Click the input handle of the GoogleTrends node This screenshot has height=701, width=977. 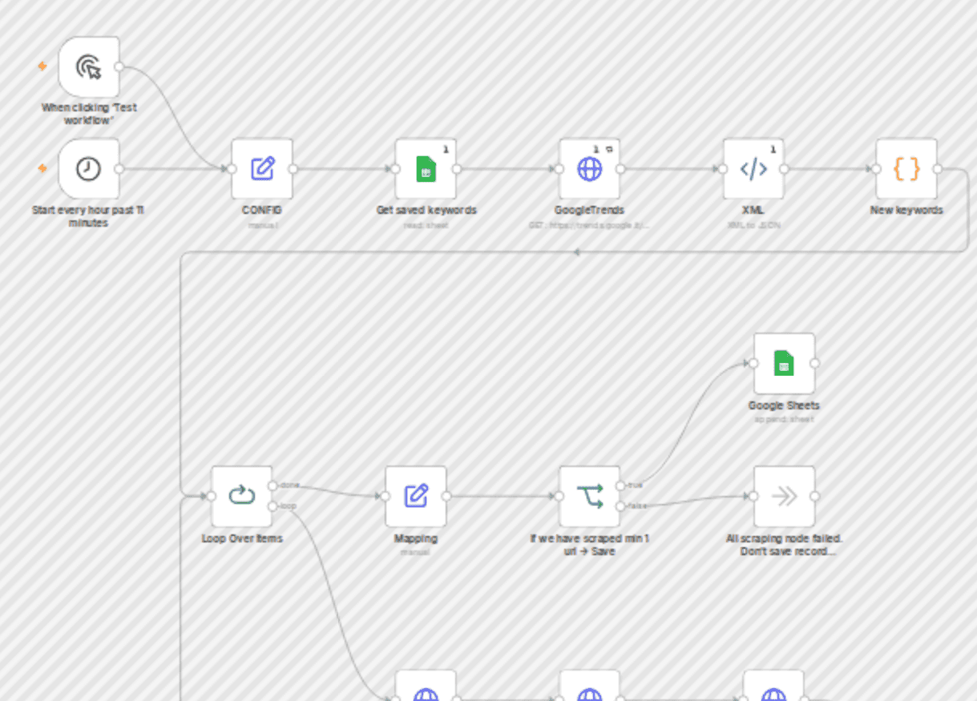(559, 168)
